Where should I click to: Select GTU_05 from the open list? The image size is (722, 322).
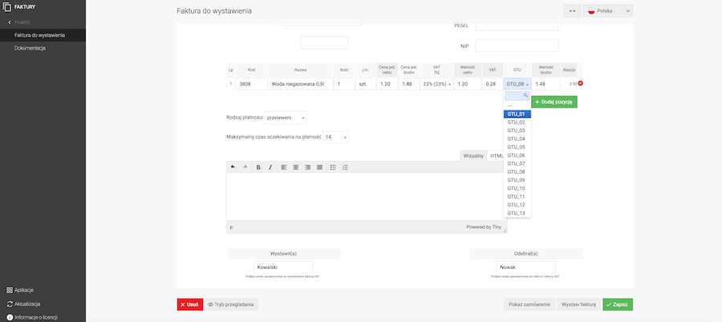(x=516, y=147)
